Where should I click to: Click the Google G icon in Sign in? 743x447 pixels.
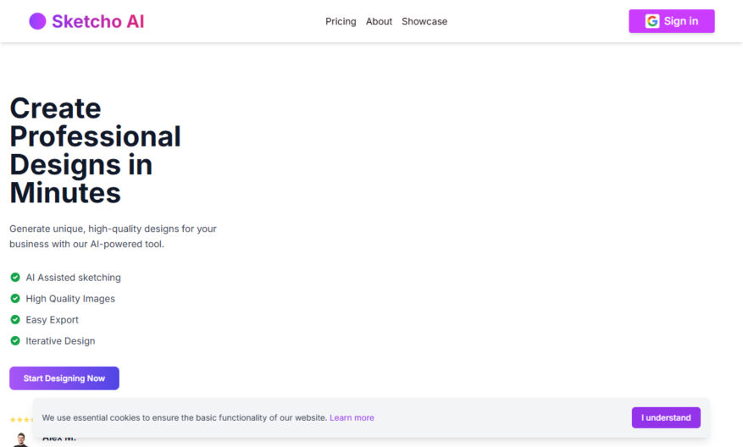pyautogui.click(x=652, y=21)
